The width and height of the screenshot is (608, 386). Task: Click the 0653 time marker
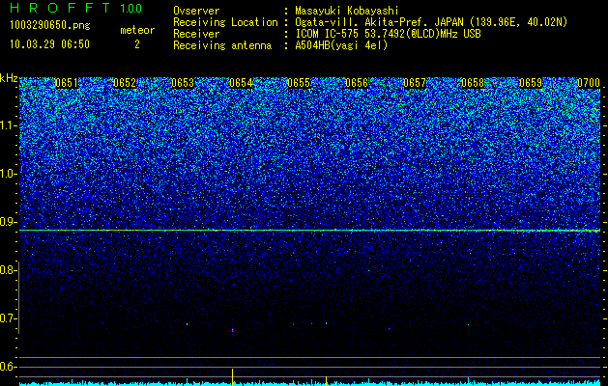click(x=183, y=83)
